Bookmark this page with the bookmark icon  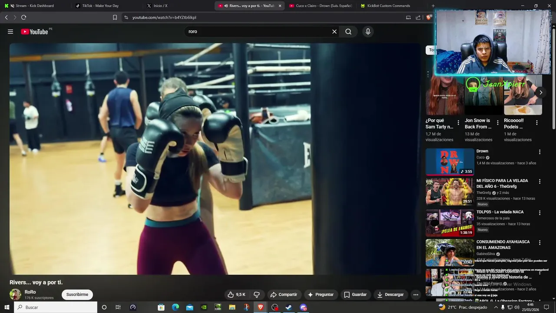pyautogui.click(x=115, y=17)
